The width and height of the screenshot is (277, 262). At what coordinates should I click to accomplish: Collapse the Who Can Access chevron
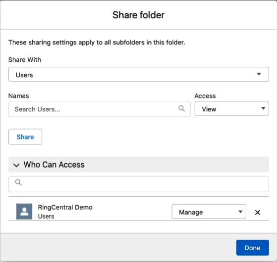(x=16, y=165)
